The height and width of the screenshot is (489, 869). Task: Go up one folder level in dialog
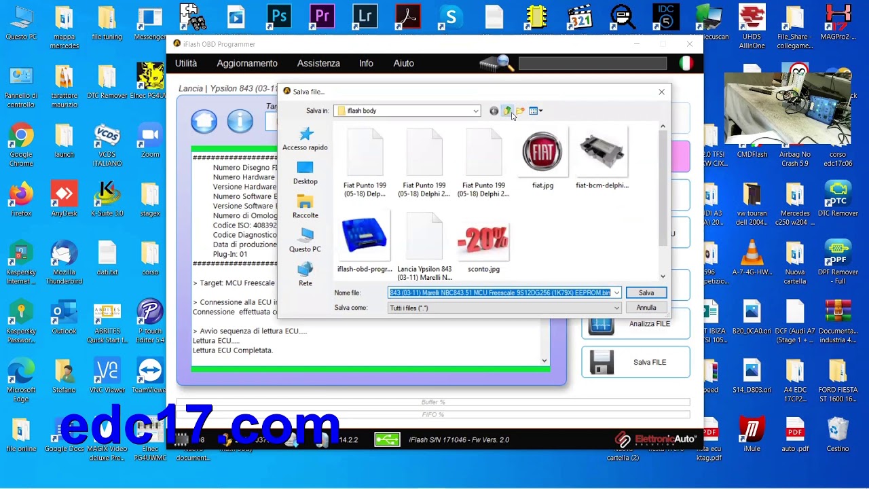tap(507, 111)
